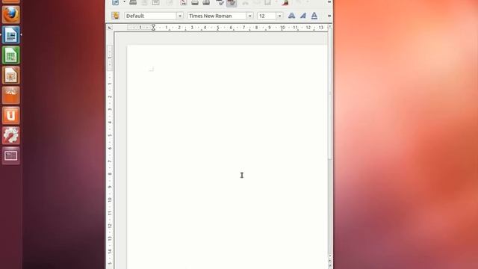Launch Firefox from the Ubuntu dock
The height and width of the screenshot is (269, 478).
[11, 14]
